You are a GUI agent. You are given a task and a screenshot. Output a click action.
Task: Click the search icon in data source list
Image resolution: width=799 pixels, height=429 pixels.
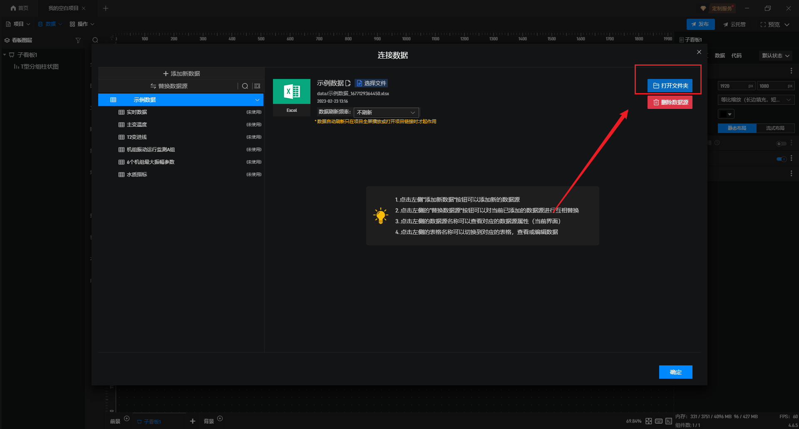point(245,86)
